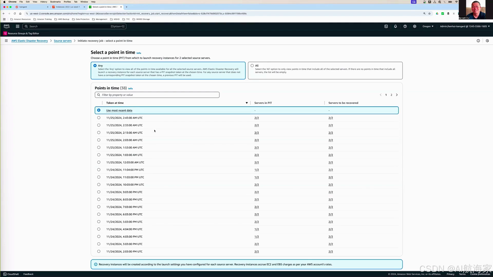Viewport: 493px width, 277px height.
Task: Select the 11/24/2024, 4:03:00 PM UTC snapshot
Action: (99, 236)
